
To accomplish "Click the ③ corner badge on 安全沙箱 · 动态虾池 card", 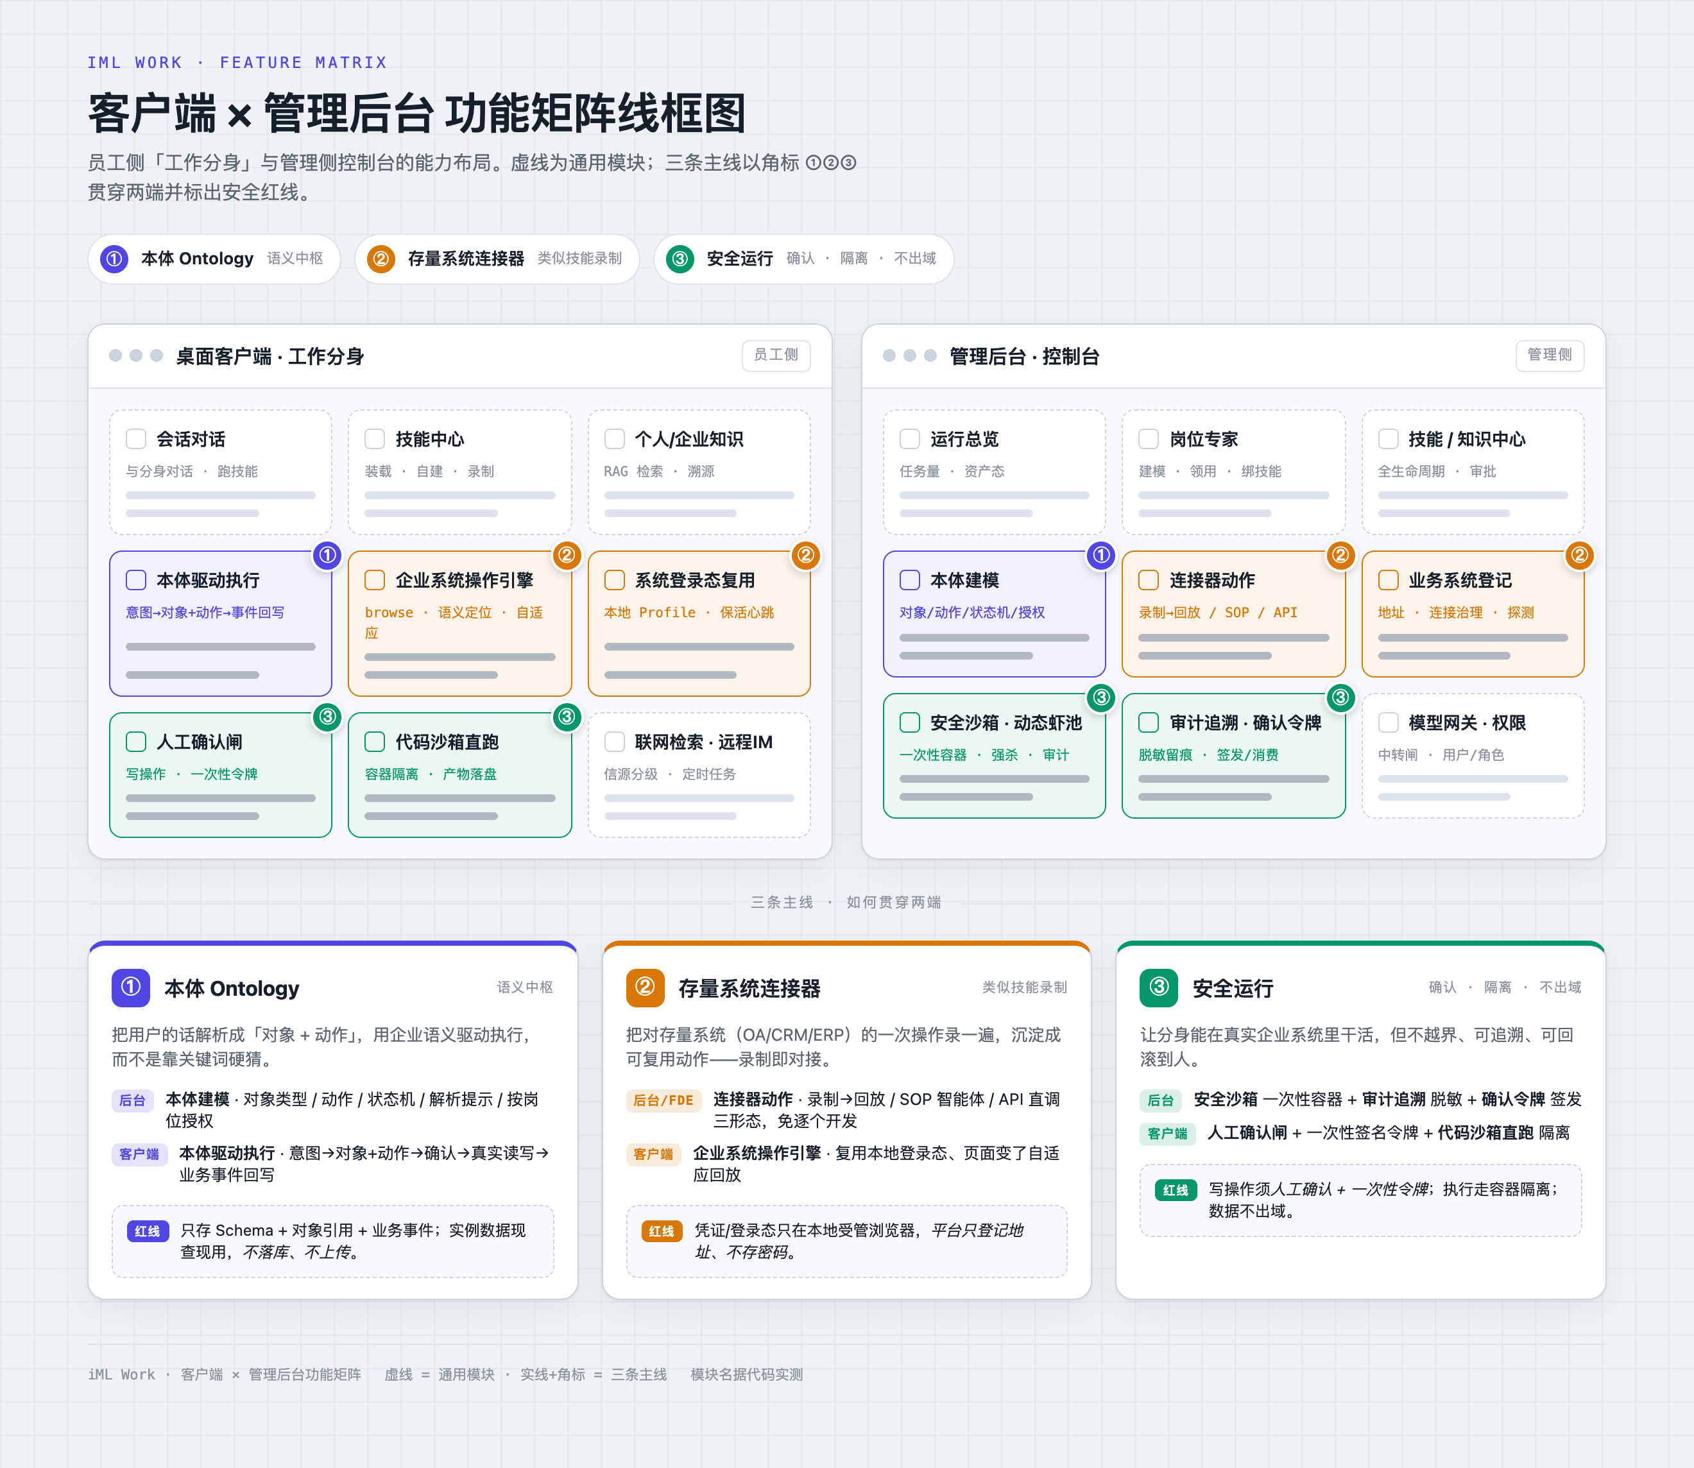I will pos(1102,698).
